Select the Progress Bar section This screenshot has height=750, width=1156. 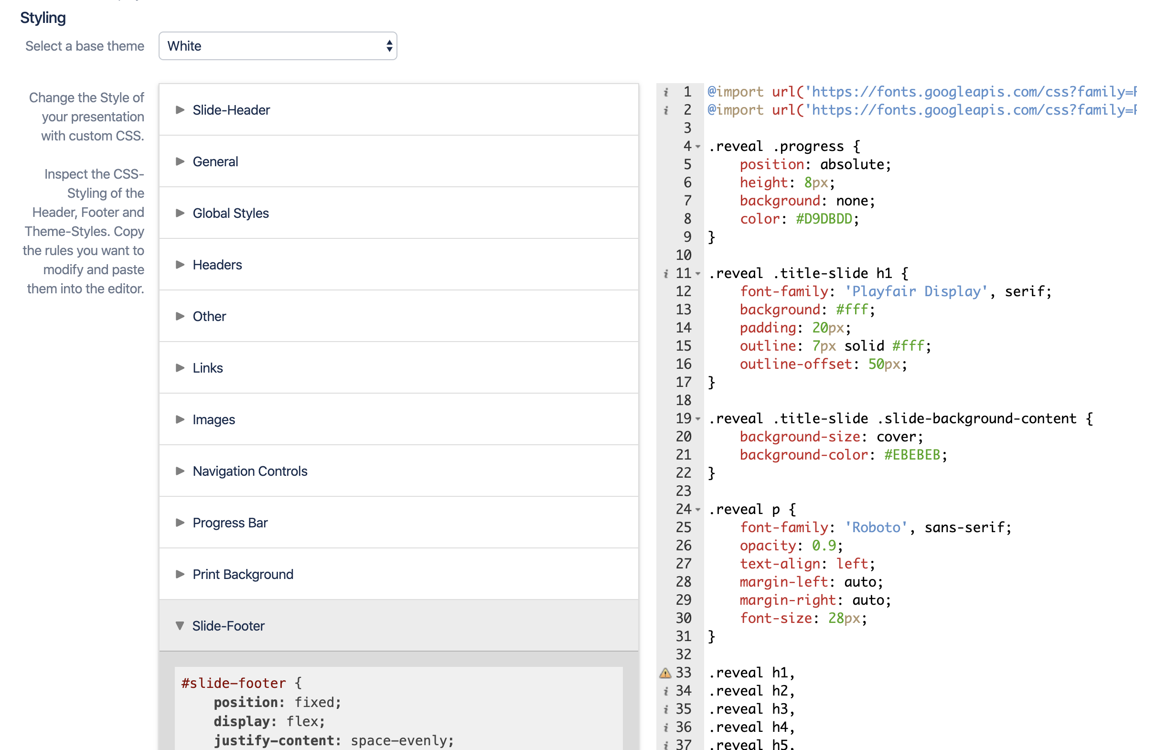click(230, 523)
